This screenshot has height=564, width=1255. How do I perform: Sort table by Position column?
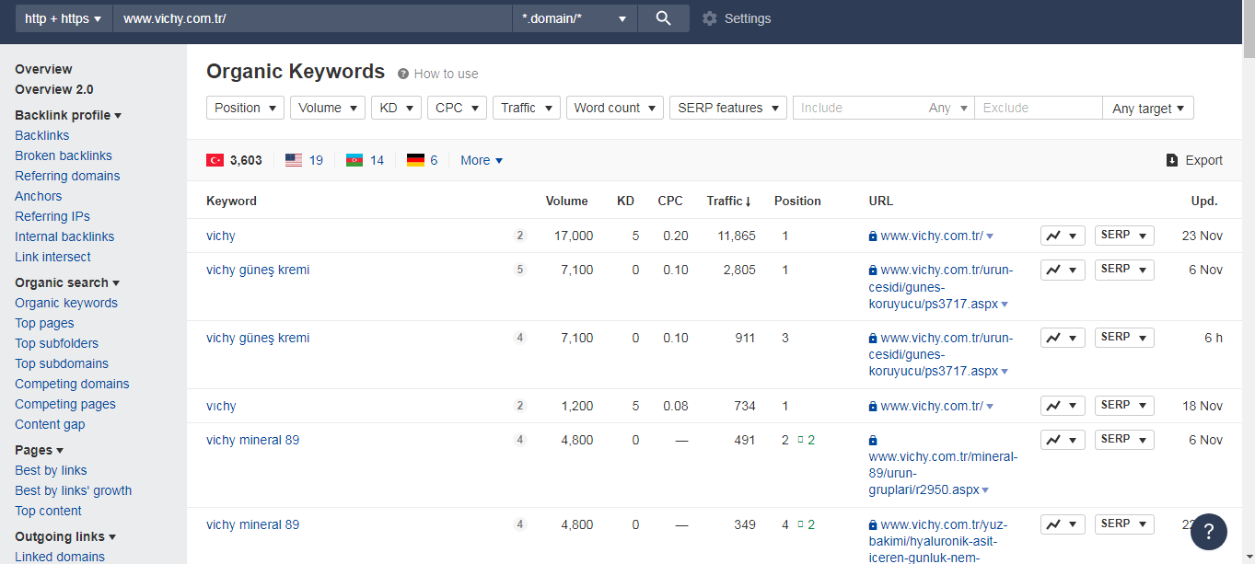(x=797, y=201)
